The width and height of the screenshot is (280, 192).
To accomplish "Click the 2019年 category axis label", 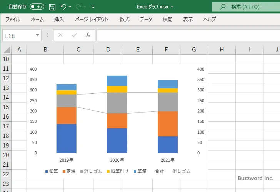I will point(67,160).
